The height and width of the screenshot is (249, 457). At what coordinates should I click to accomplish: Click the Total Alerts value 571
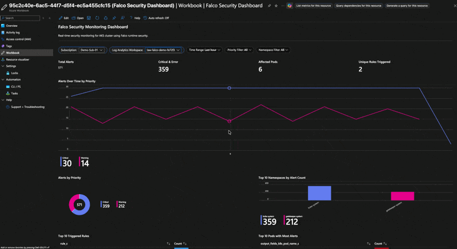pos(61,67)
